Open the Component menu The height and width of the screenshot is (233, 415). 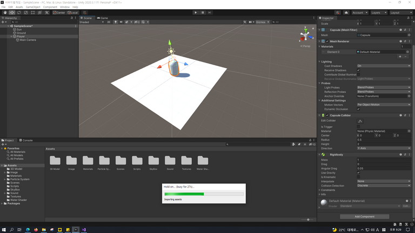click(x=50, y=7)
